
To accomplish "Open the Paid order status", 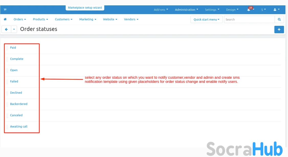I will coord(13,48).
